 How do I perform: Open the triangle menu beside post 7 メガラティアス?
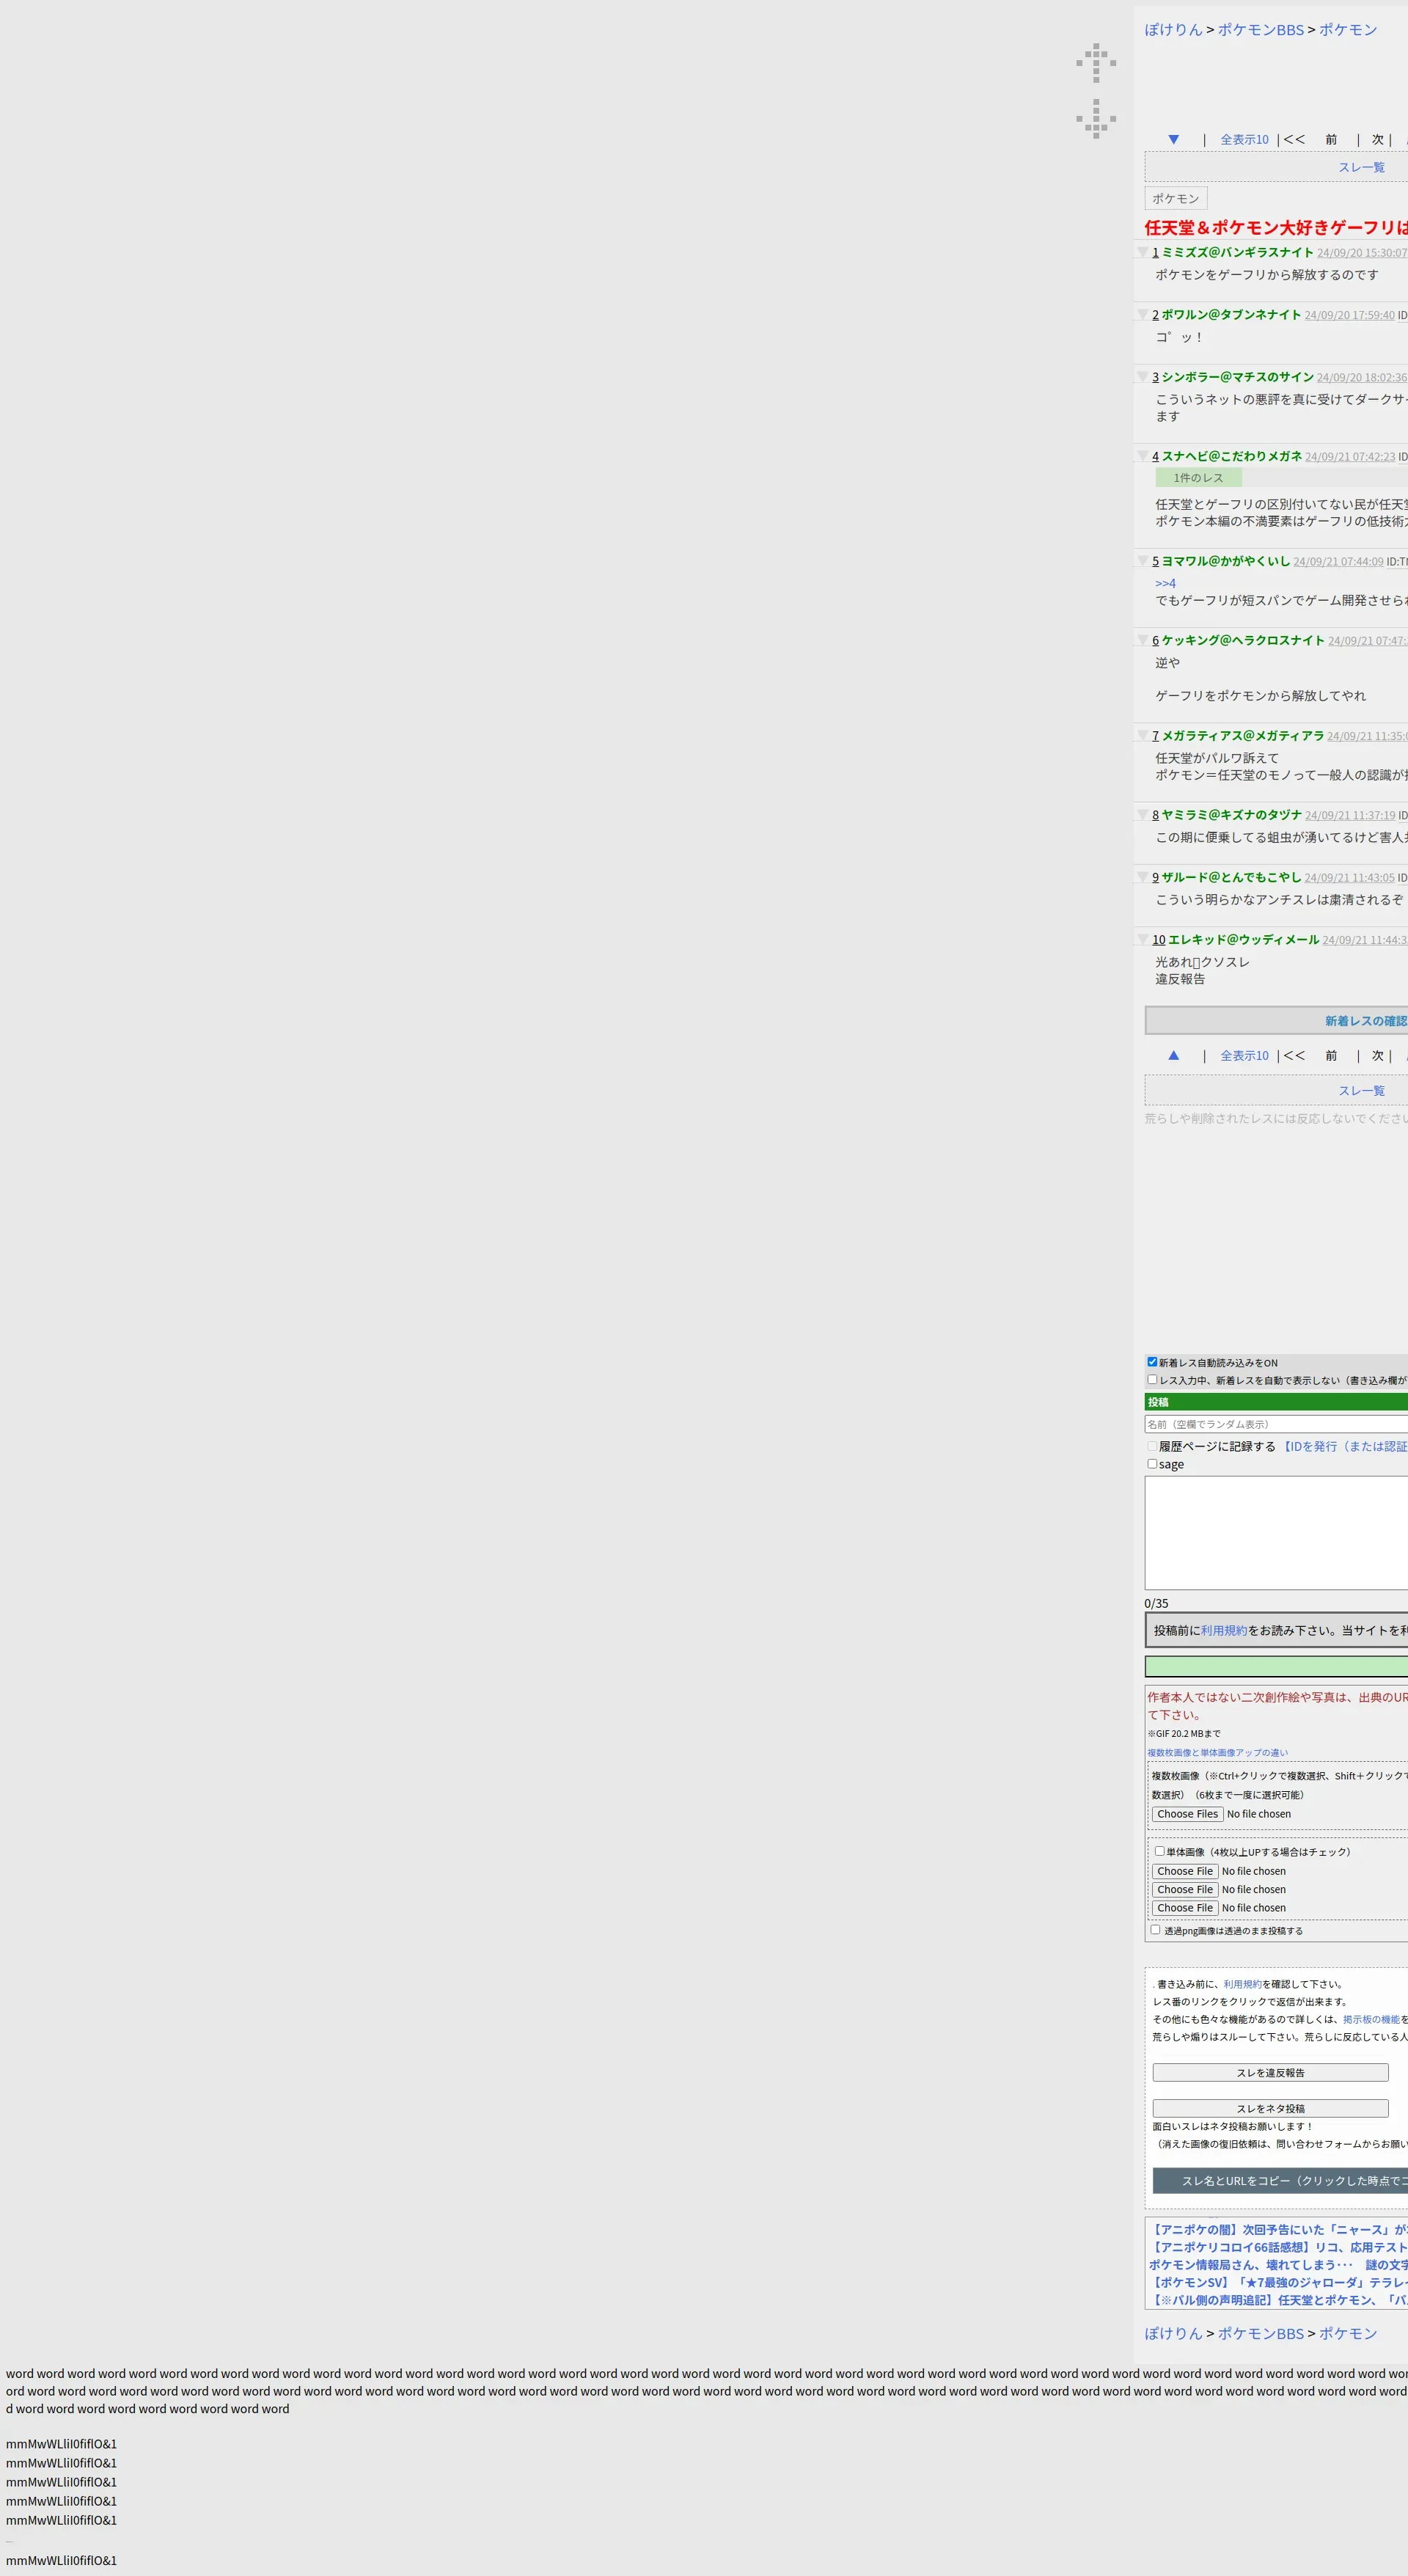pos(1142,736)
